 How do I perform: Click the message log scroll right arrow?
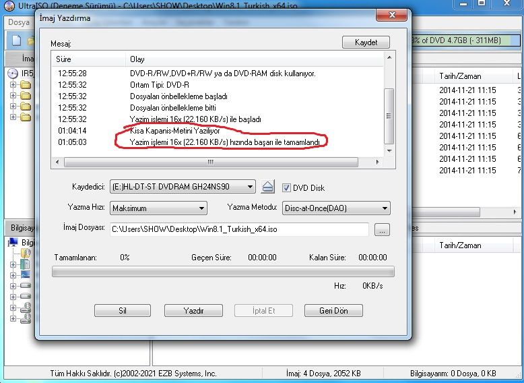point(378,162)
